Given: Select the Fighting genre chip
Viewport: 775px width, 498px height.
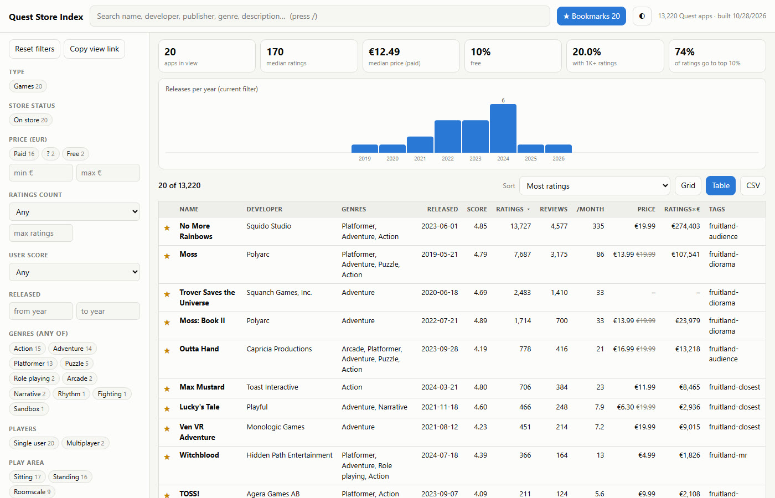Looking at the screenshot, I should 112,394.
